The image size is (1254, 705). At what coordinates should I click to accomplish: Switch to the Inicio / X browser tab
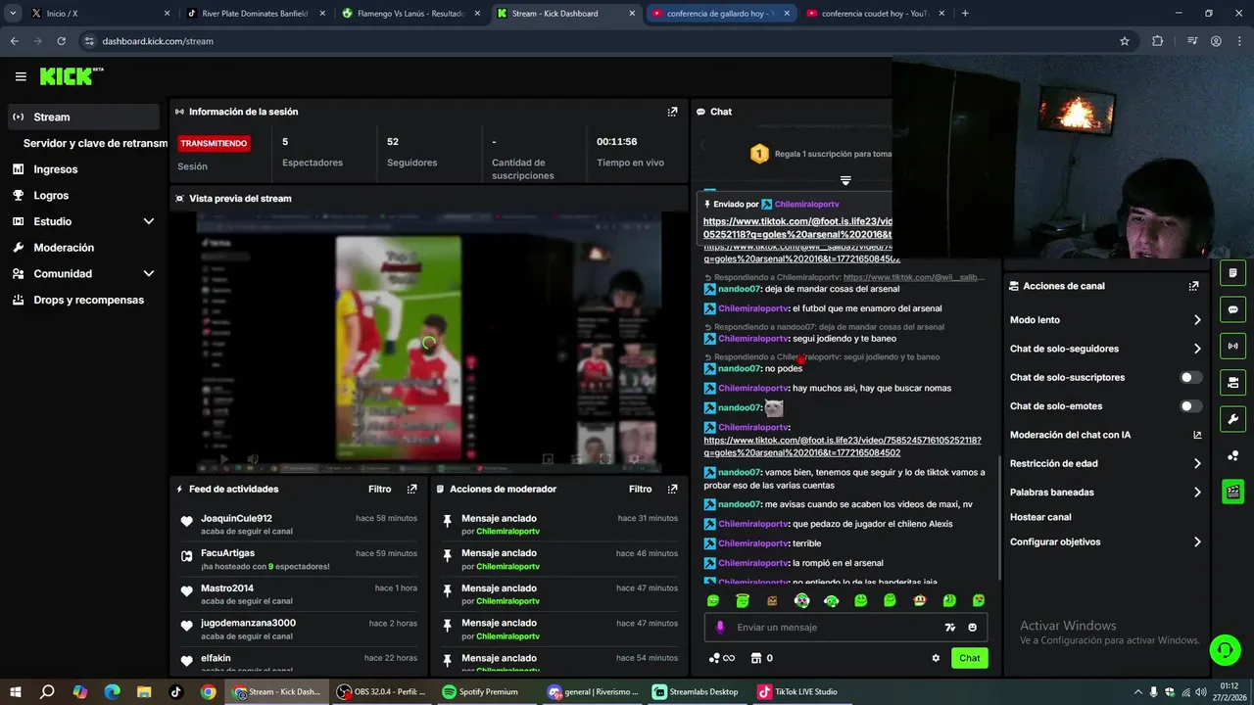(101, 14)
